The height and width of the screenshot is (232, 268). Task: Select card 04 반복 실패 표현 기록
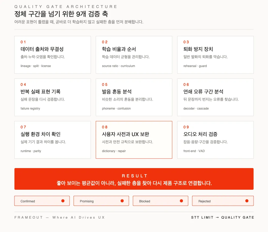pos(53,97)
